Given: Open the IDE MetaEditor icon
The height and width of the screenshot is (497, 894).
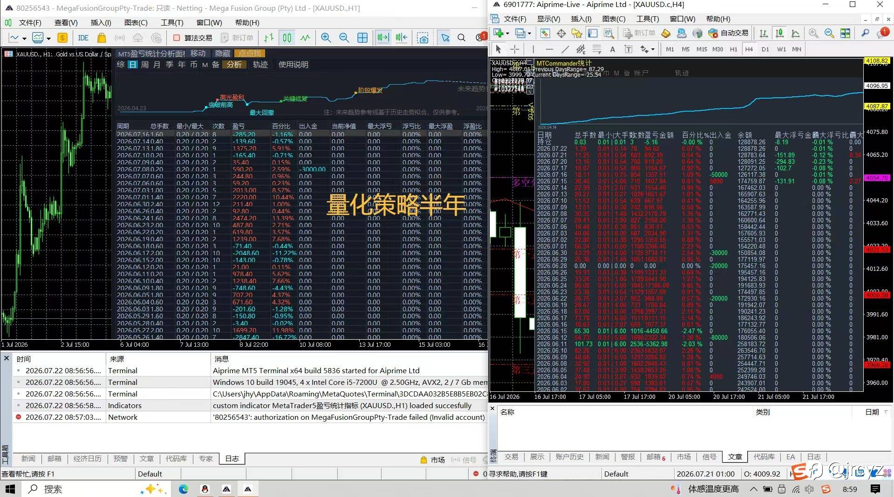Looking at the screenshot, I should [x=83, y=38].
